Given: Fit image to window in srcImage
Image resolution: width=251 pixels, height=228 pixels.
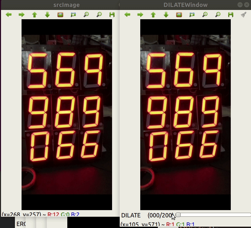Looking at the screenshot, I should pyautogui.click(x=73, y=15).
